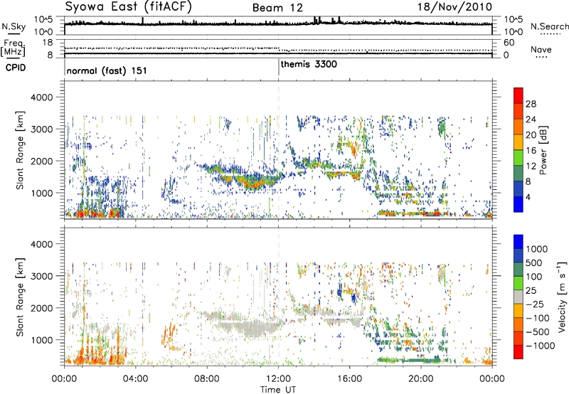
Task: Click the '18' frequency axis value
Action: pos(48,43)
